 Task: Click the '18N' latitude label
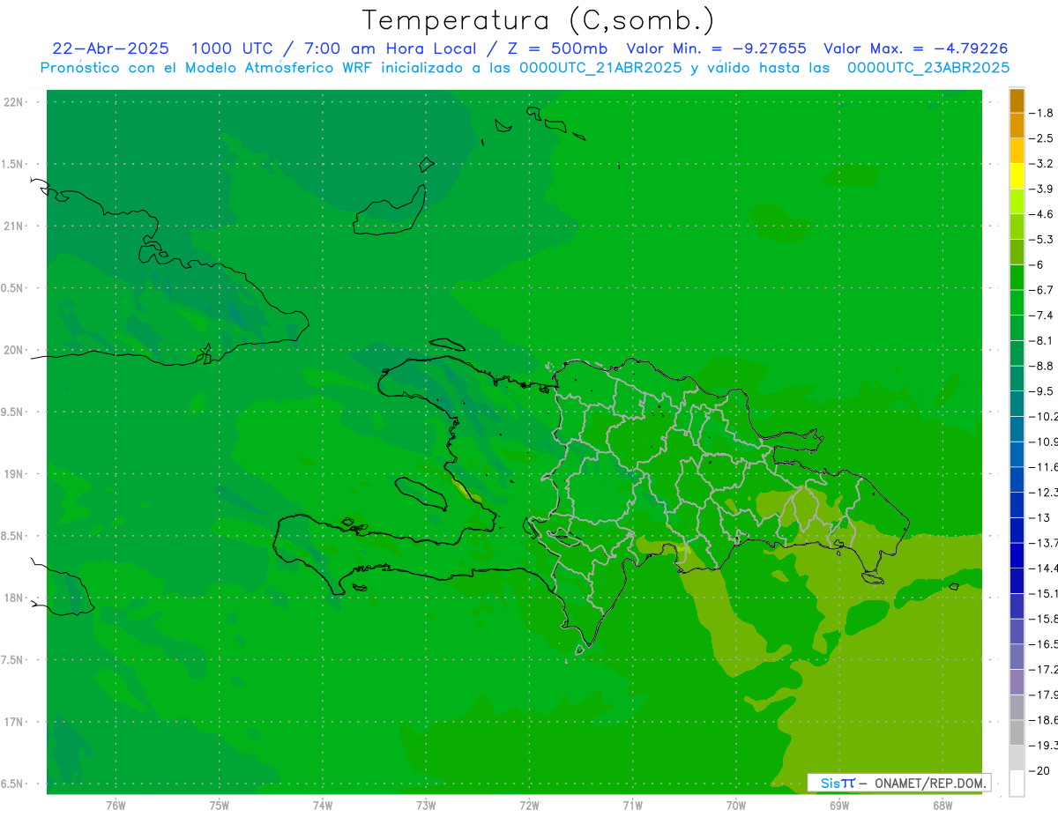[14, 598]
